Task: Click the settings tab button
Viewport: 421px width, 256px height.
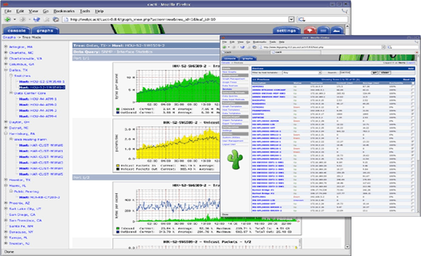Action: [287, 31]
